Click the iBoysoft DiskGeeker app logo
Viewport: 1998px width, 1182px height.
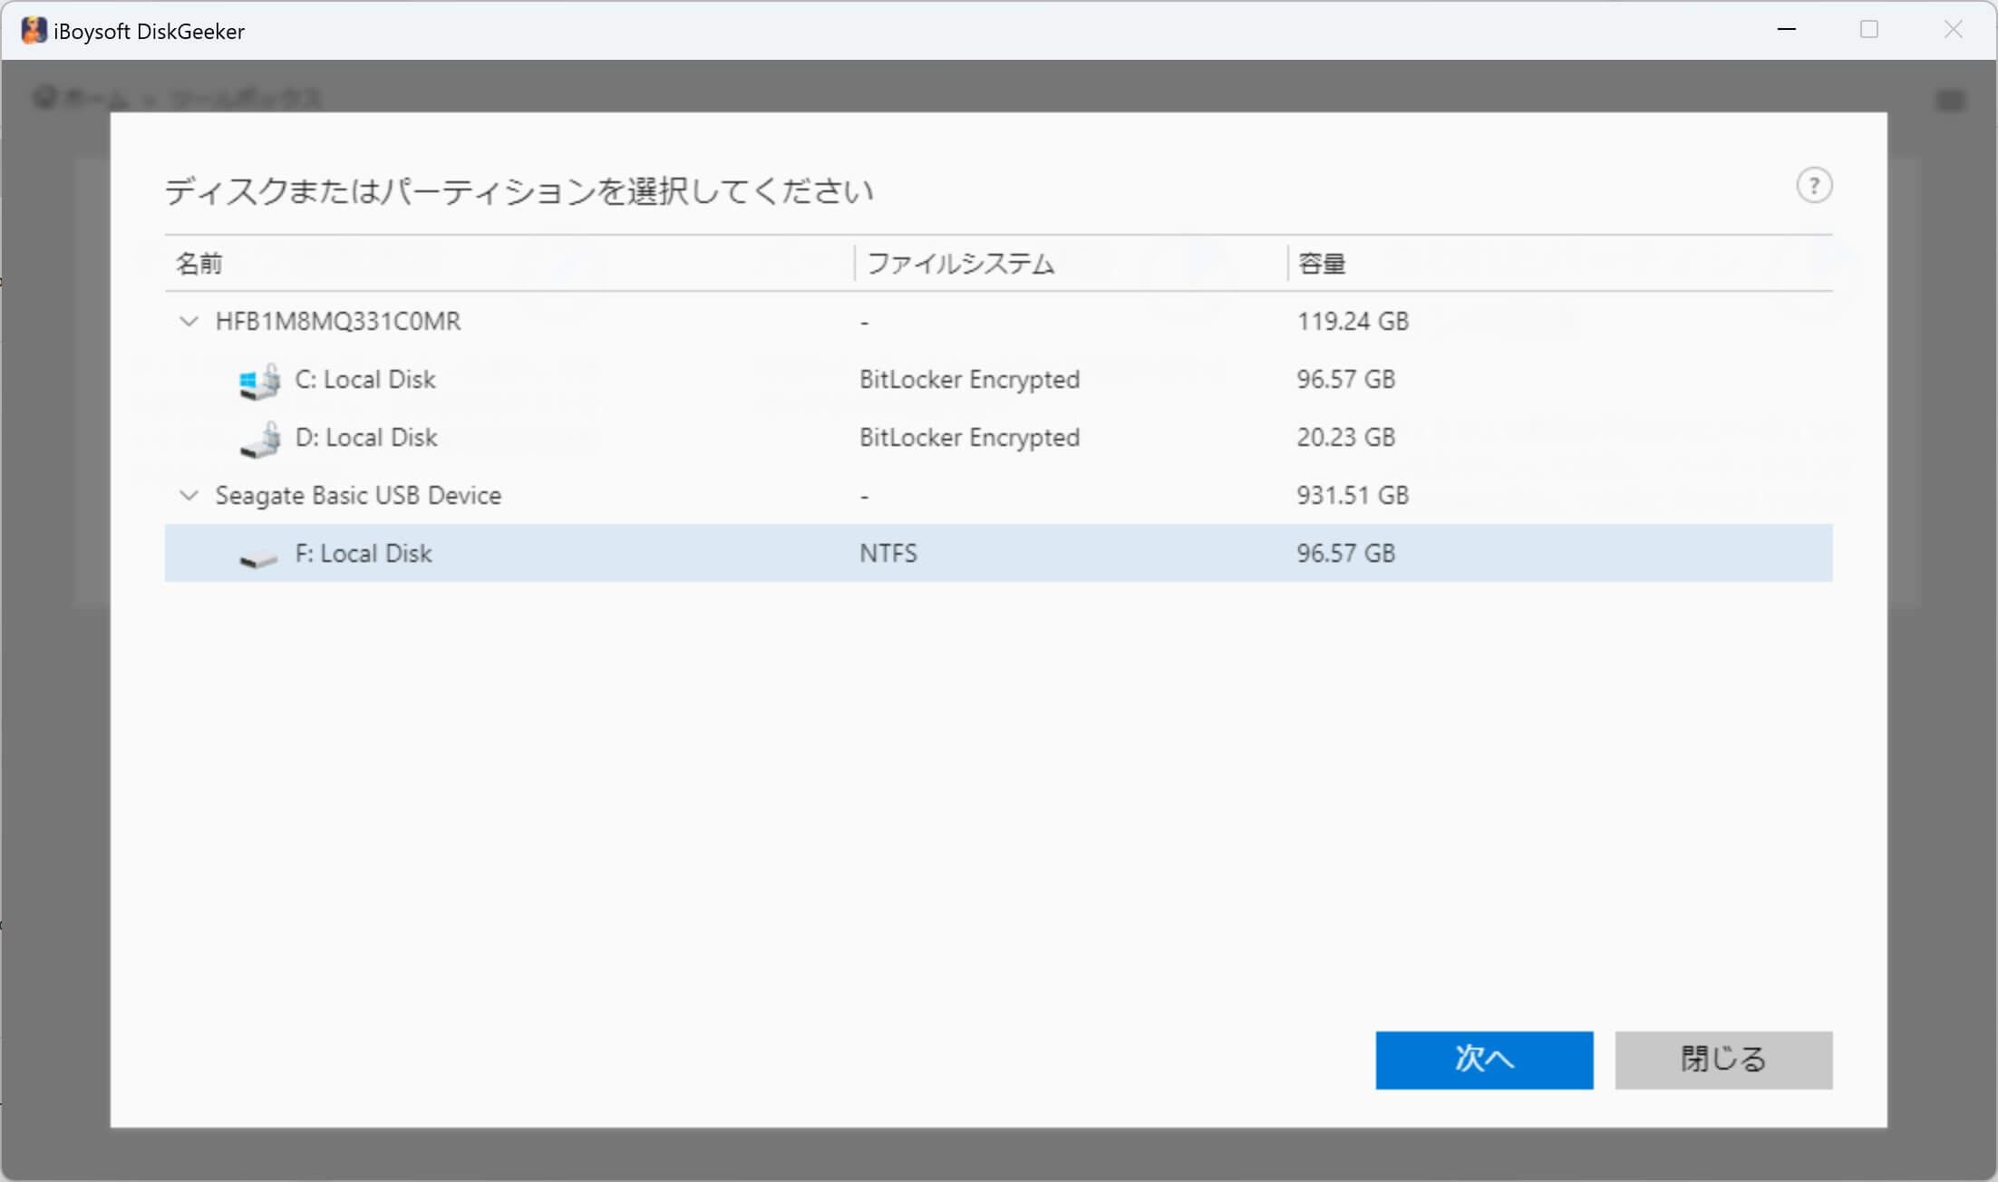(x=34, y=31)
